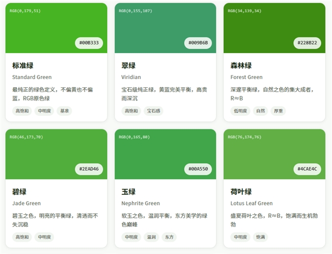The width and height of the screenshot is (332, 254).
Task: Click the 中明度 tag in 玉绿 card
Action: click(x=131, y=237)
